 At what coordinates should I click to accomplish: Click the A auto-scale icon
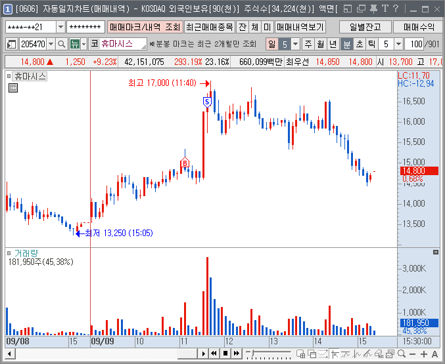pos(434,354)
